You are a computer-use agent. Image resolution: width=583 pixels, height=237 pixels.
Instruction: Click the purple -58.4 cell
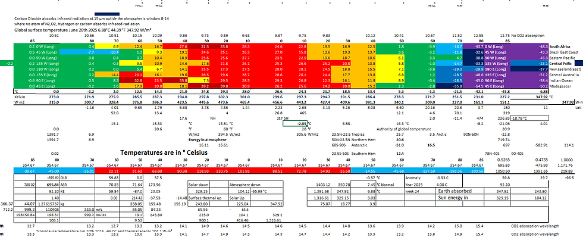529,80
